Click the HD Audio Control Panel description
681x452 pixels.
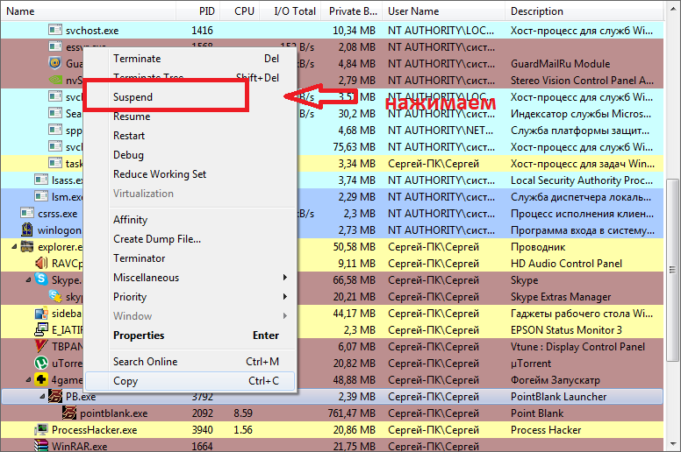pos(566,264)
